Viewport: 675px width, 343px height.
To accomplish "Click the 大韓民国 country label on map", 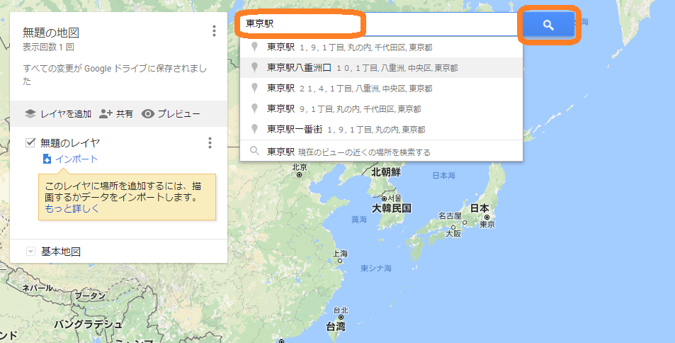I will coord(391,208).
